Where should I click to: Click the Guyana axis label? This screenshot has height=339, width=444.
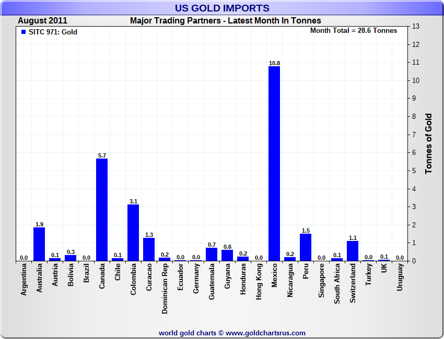[227, 276]
